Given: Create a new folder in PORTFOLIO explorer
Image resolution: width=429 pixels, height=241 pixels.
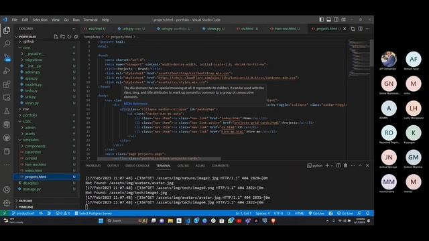Looking at the screenshot, I should click(x=62, y=37).
